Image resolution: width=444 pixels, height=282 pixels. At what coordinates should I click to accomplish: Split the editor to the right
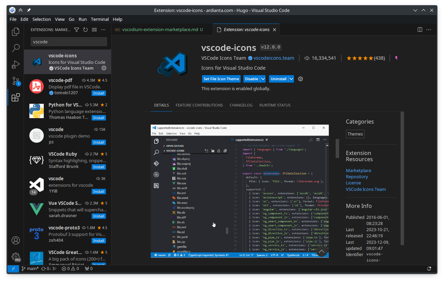pos(420,30)
